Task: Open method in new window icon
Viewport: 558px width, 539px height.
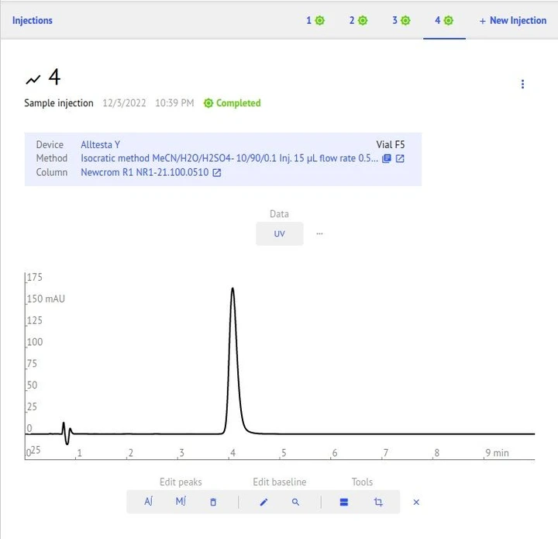Action: [x=400, y=158]
